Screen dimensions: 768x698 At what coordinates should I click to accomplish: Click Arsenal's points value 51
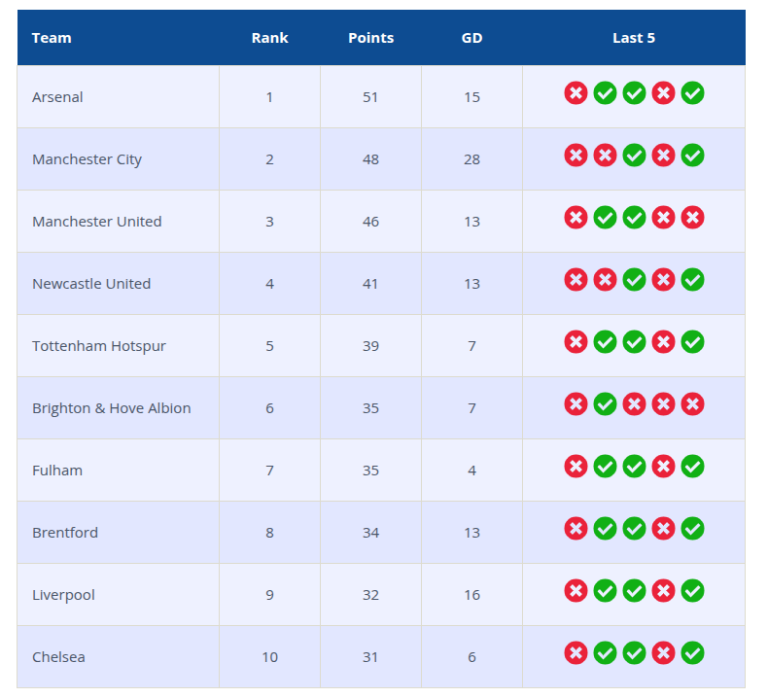coord(370,97)
